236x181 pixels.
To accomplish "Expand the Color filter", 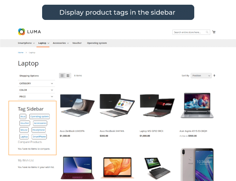I will click(x=36, y=90).
